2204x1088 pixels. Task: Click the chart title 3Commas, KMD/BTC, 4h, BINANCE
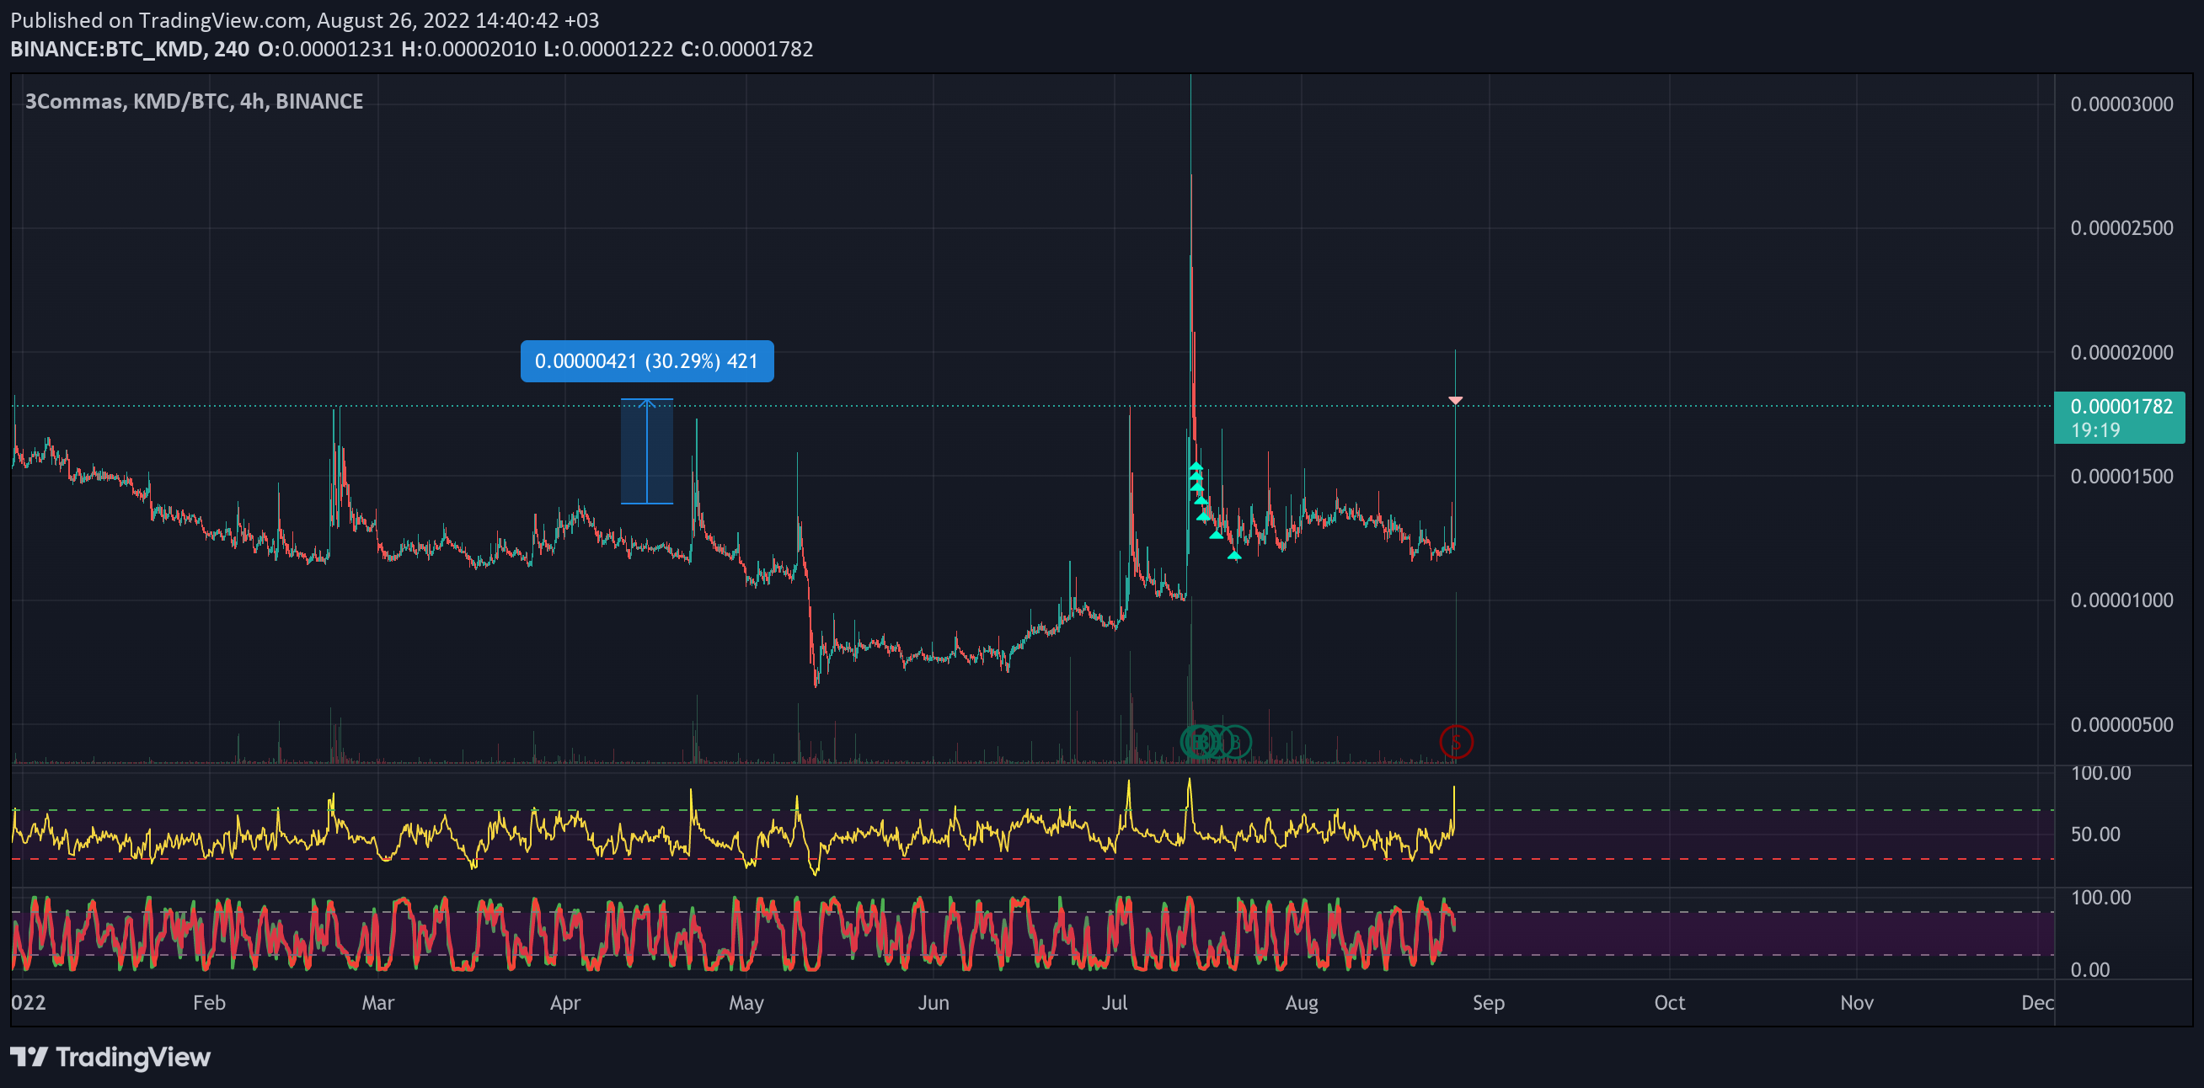click(x=195, y=101)
